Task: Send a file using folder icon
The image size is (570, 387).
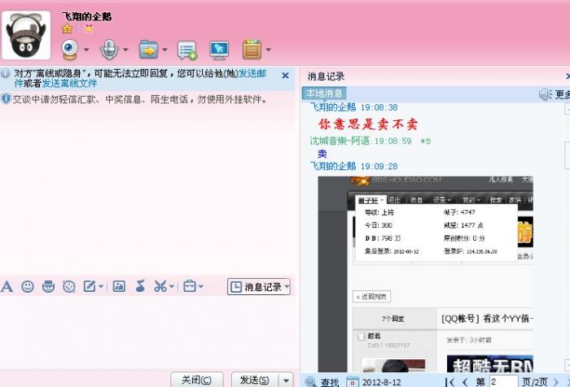Action: pos(148,50)
